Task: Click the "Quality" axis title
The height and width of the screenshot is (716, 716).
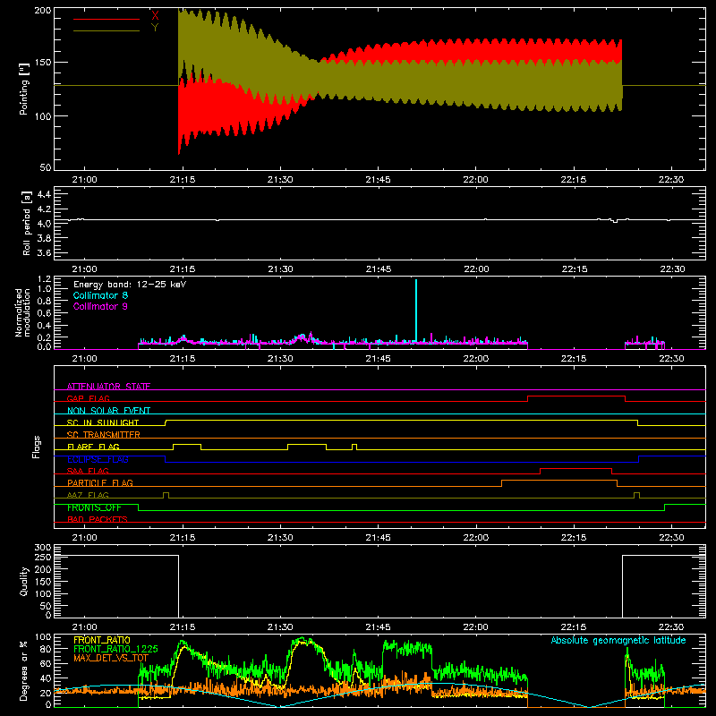Action: coord(24,581)
